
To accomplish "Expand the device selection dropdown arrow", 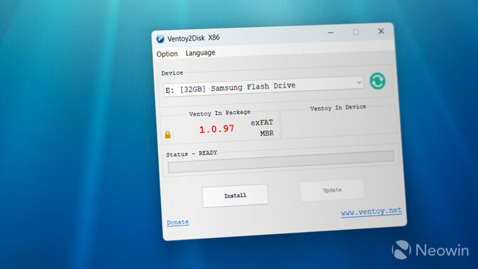I will coord(358,82).
